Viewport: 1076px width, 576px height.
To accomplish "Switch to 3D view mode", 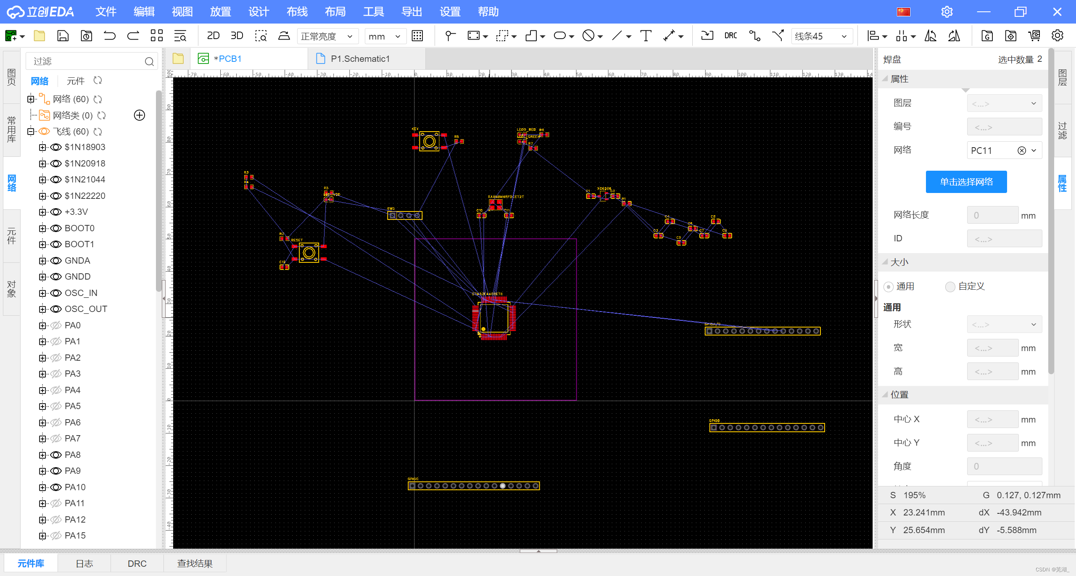I will click(x=237, y=36).
